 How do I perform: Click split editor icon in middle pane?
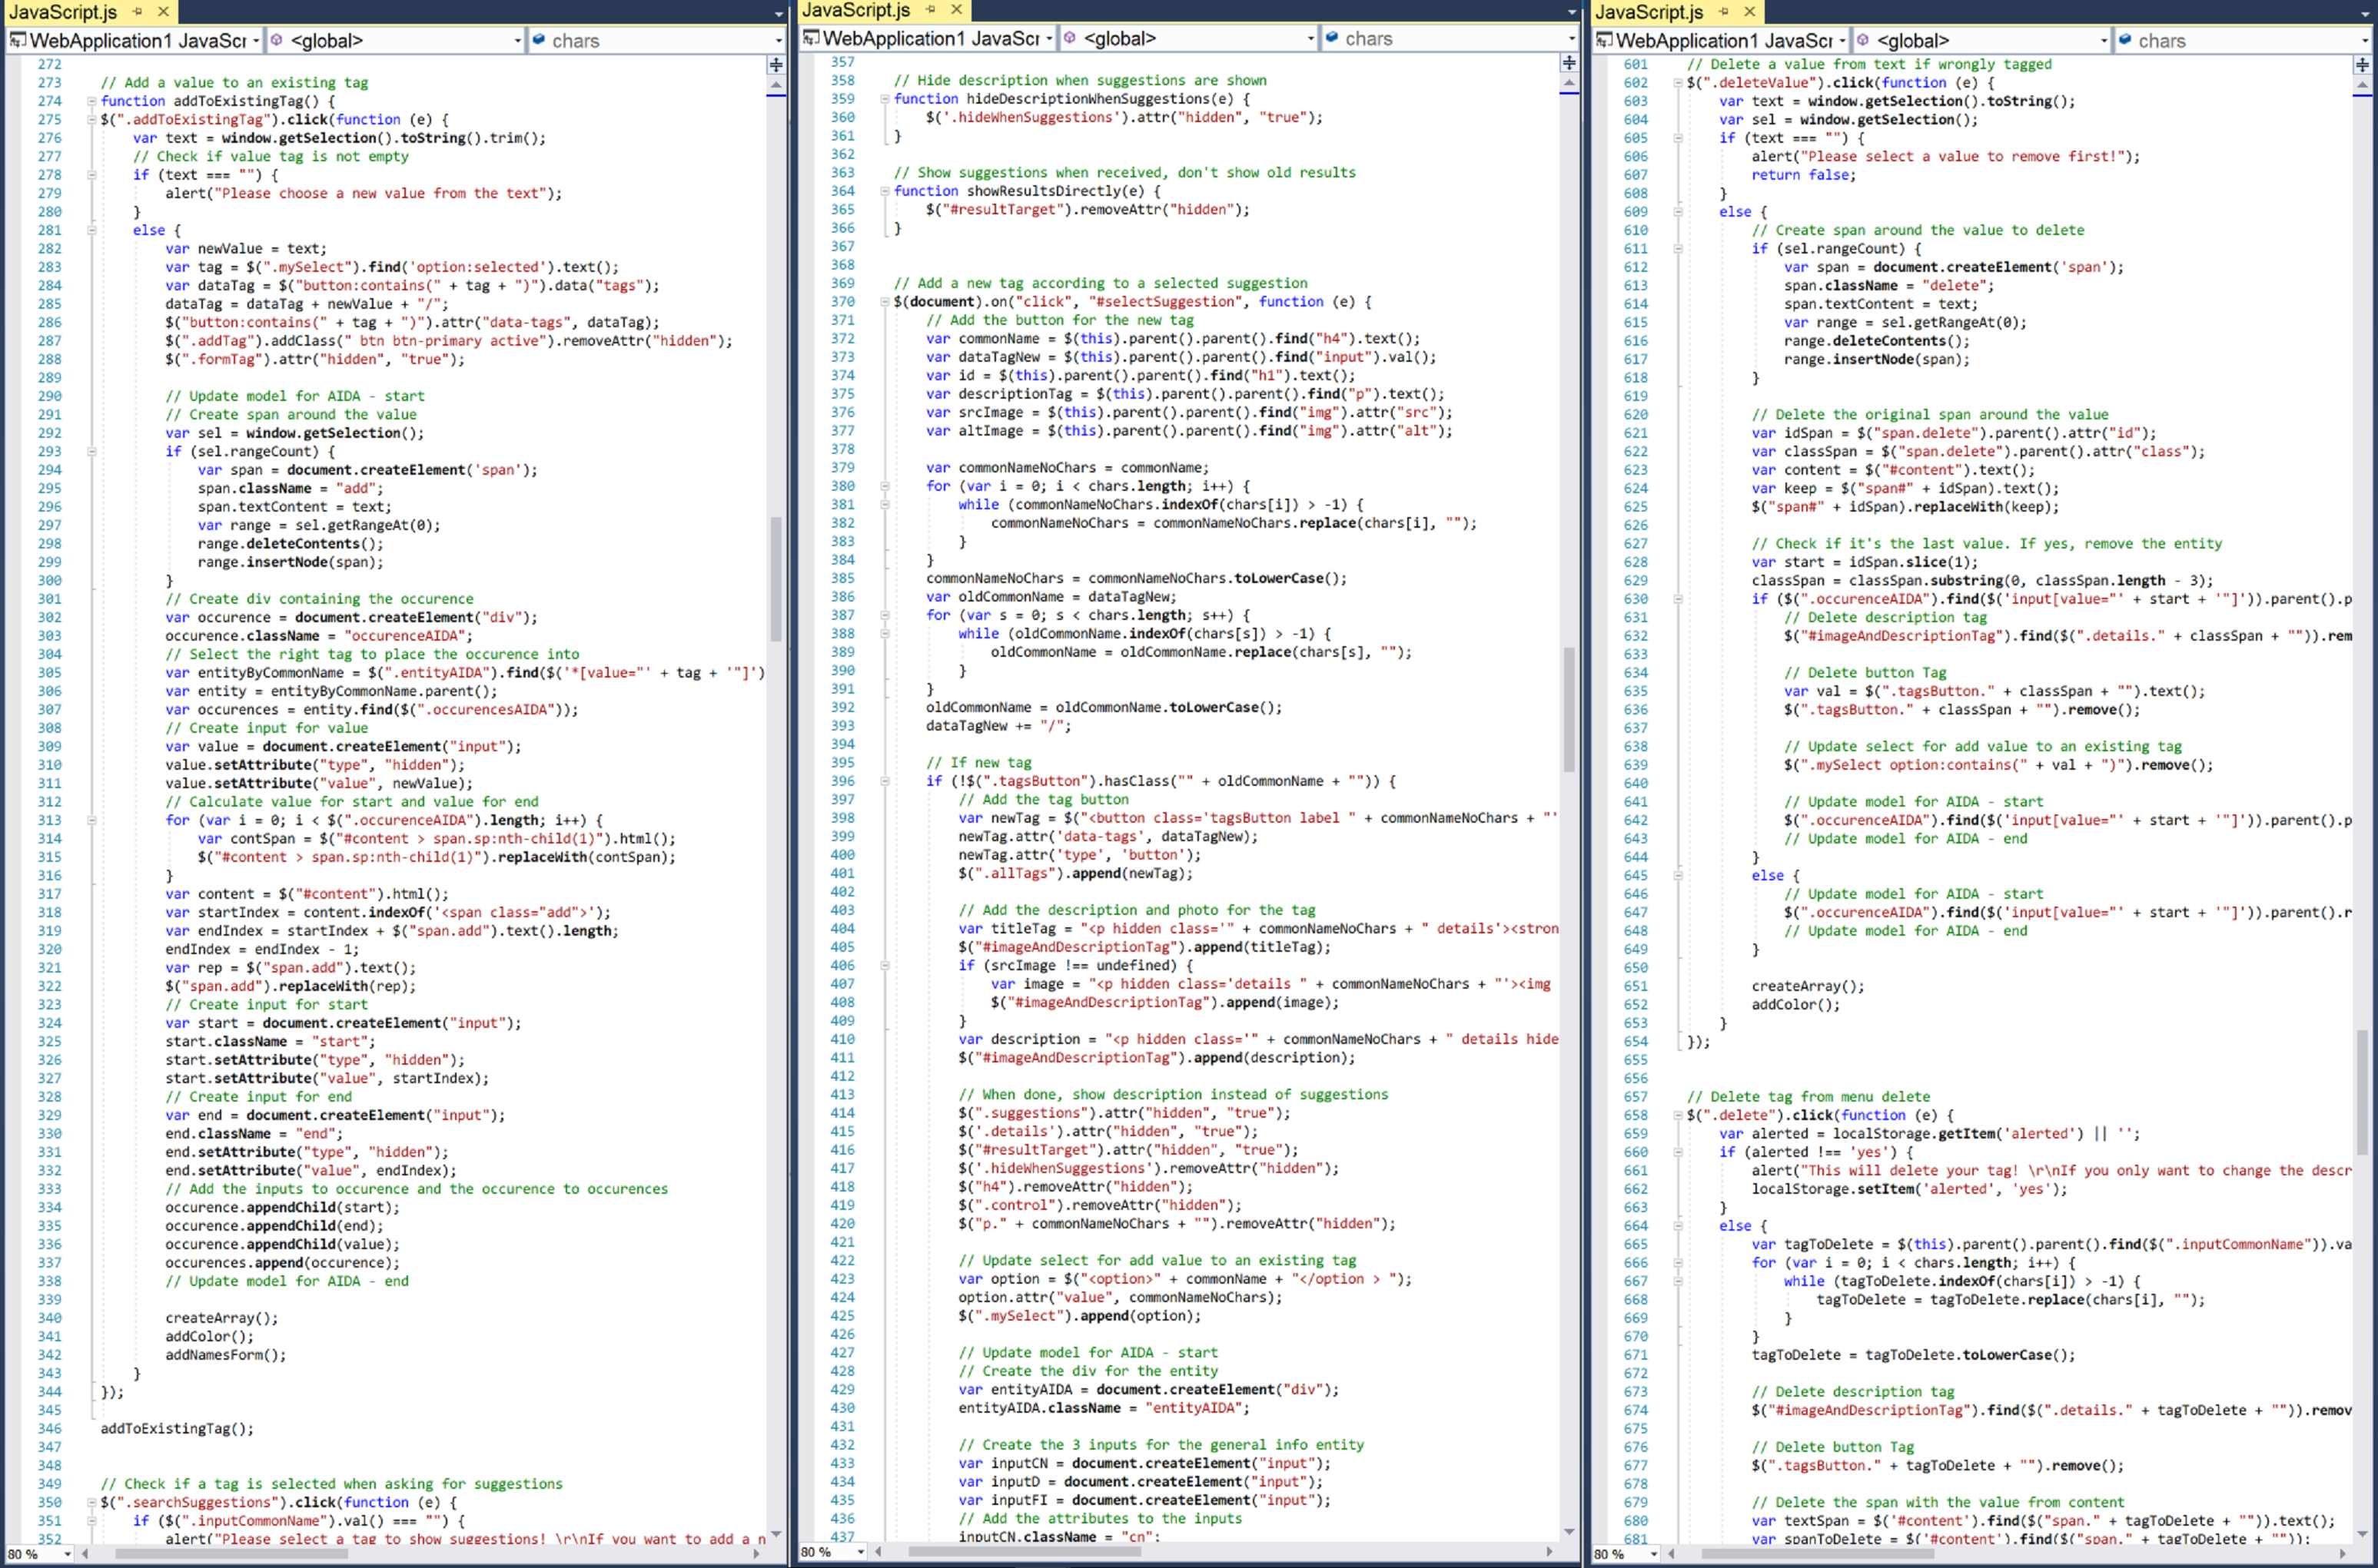[x=1569, y=63]
